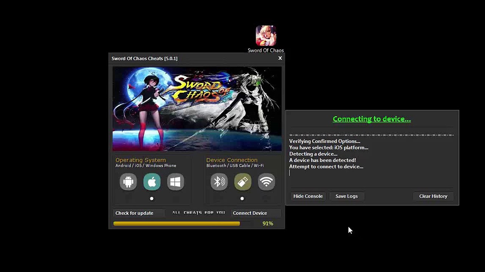This screenshot has width=485, height=272.
Task: Hide the console panel
Action: (308, 196)
